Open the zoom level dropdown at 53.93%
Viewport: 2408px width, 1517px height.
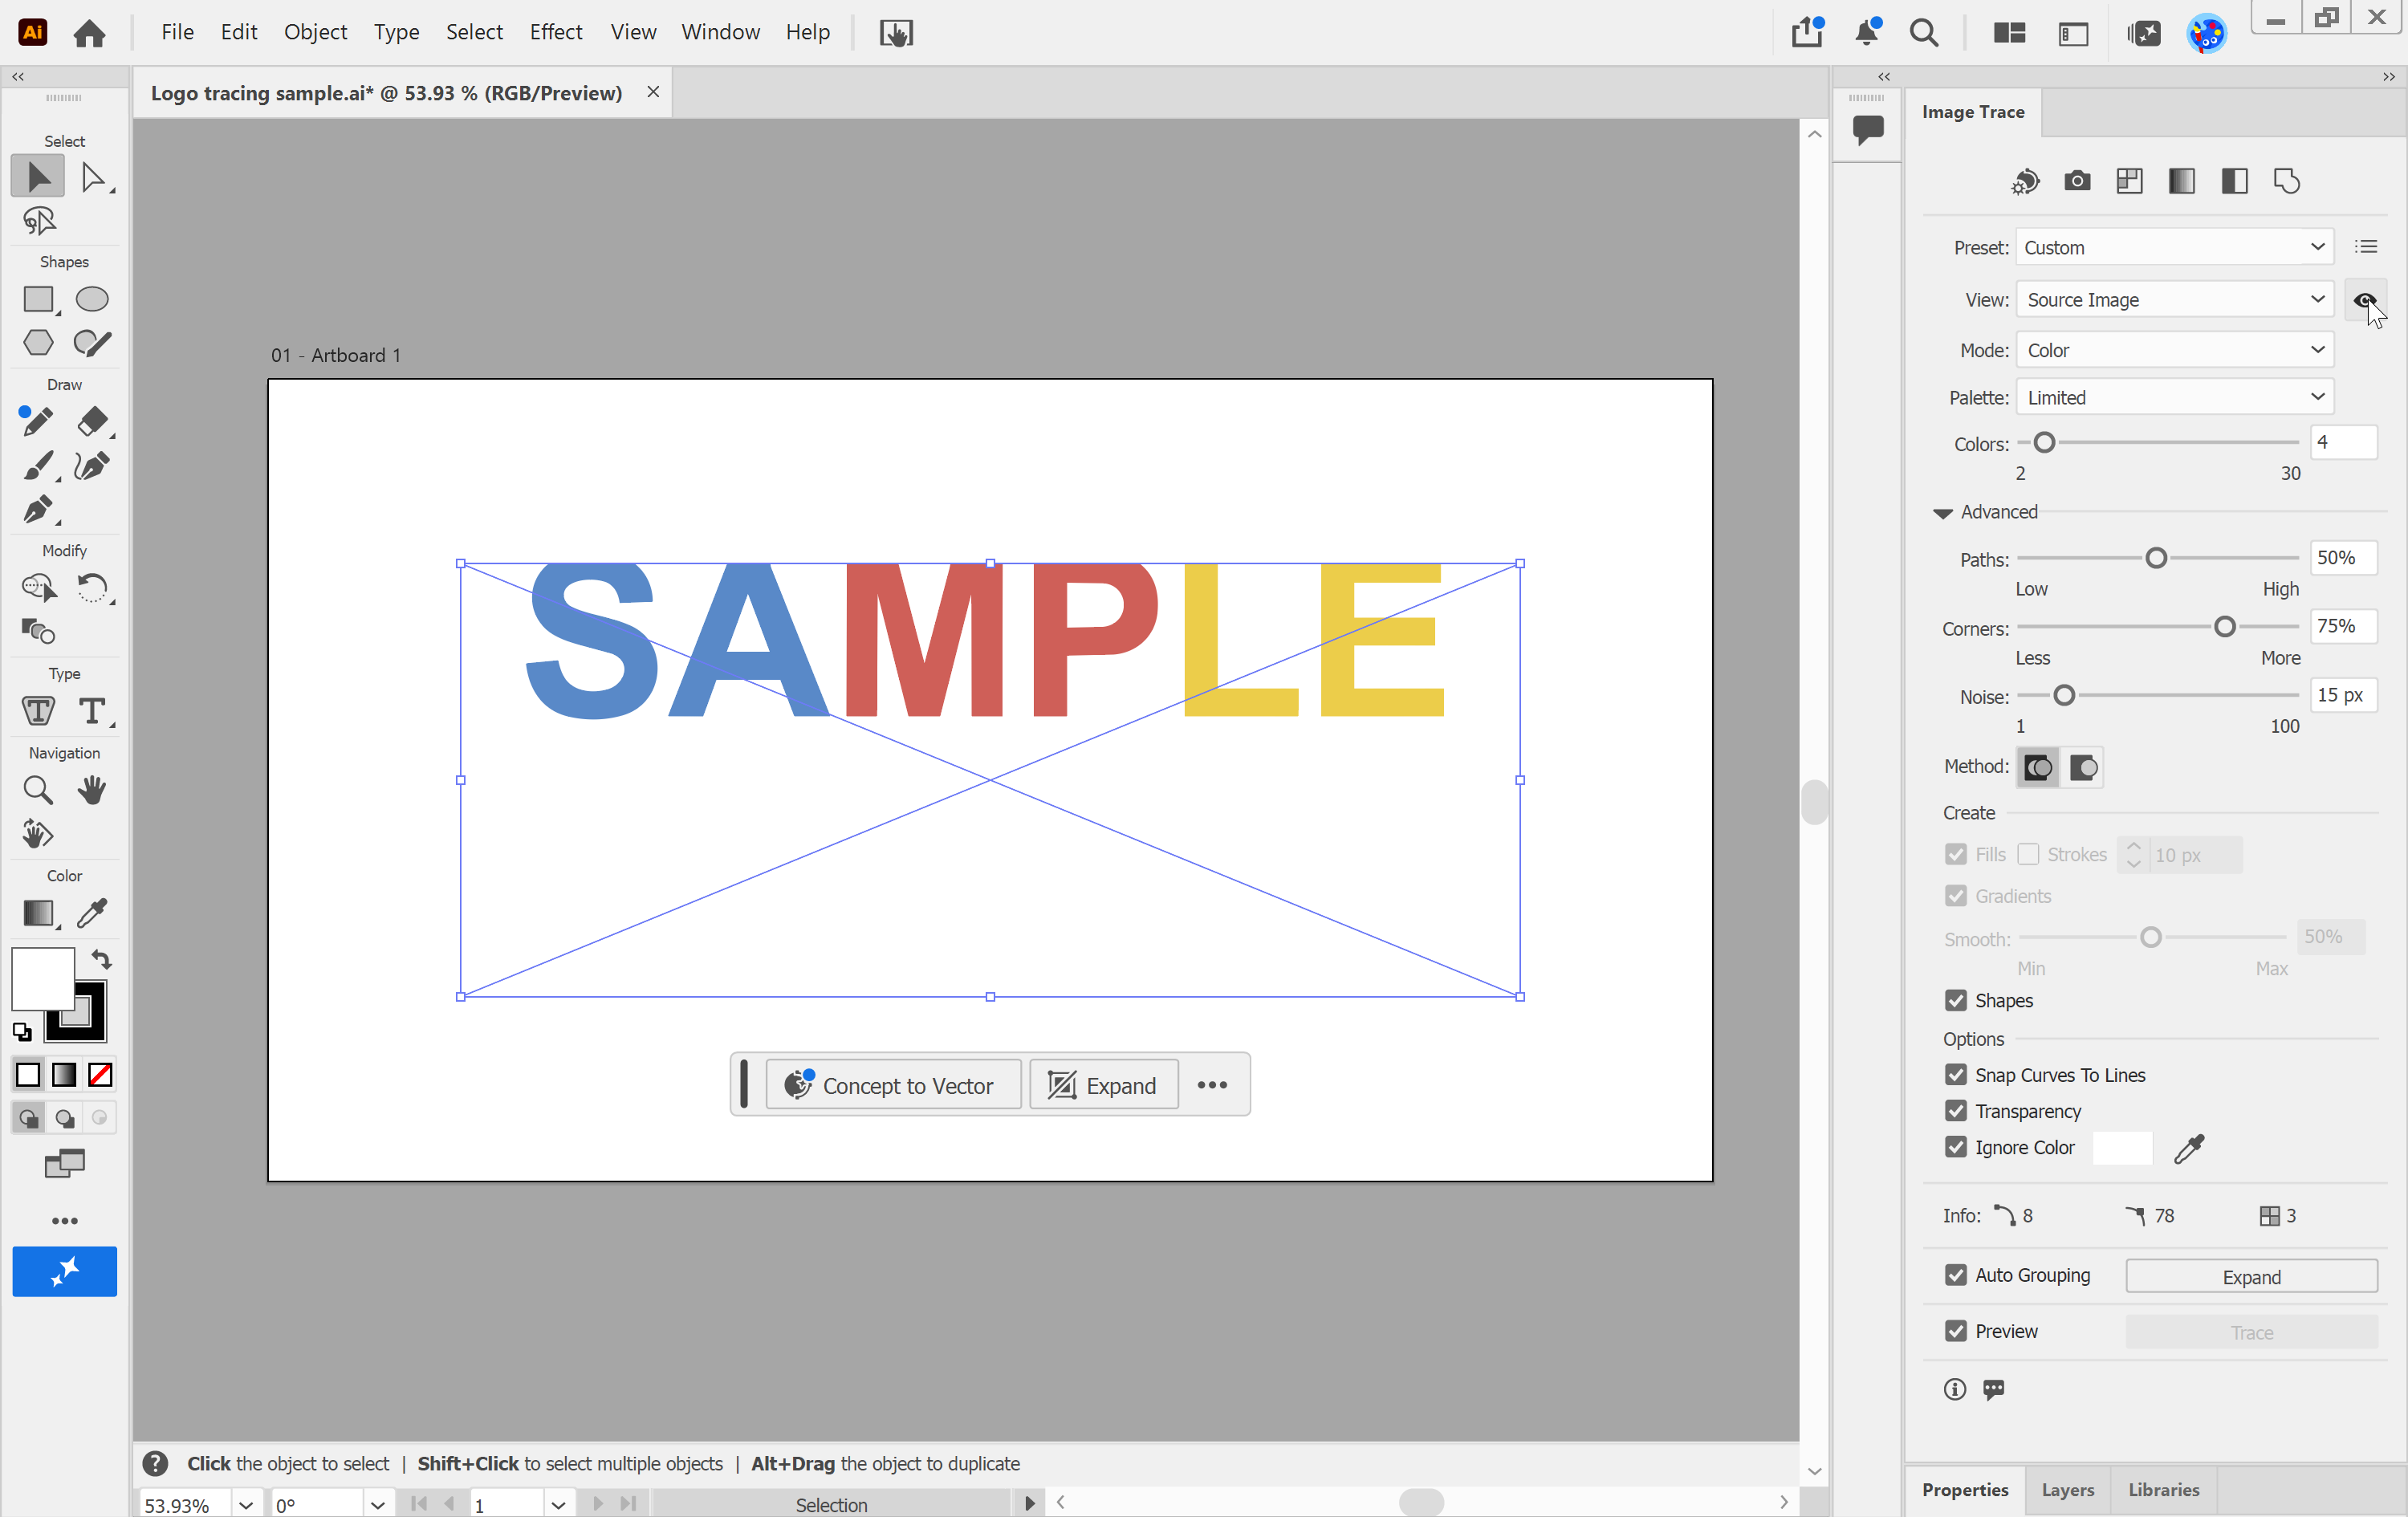click(x=246, y=1505)
